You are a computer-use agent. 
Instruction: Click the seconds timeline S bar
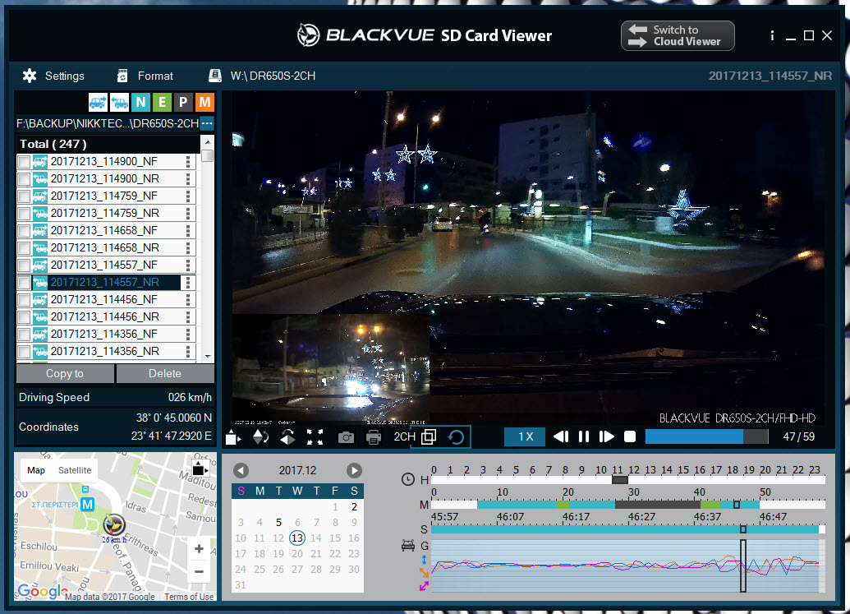[627, 529]
